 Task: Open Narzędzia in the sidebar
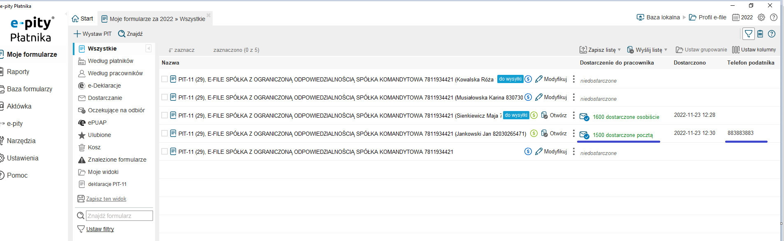pos(21,141)
